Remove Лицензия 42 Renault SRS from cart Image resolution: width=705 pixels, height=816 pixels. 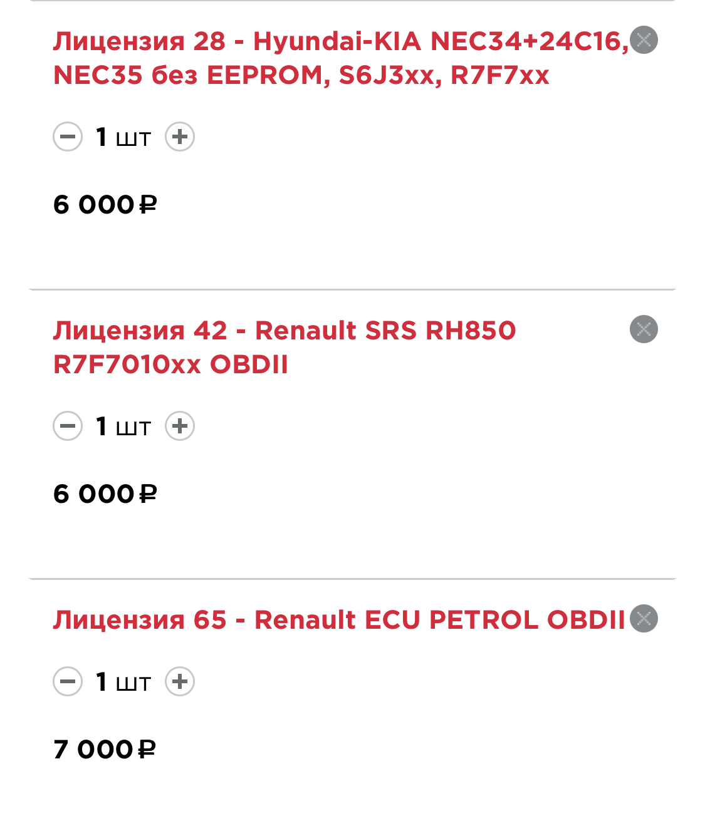[644, 329]
